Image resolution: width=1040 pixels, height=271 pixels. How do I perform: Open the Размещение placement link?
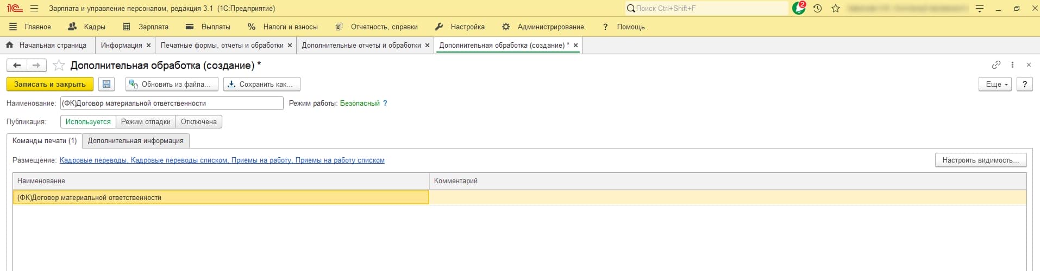[222, 160]
